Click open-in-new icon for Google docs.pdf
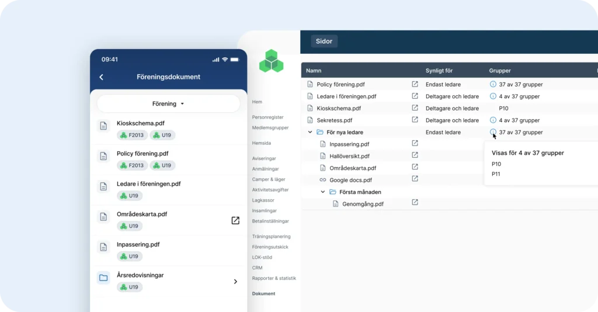The width and height of the screenshot is (598, 312). pos(415,179)
